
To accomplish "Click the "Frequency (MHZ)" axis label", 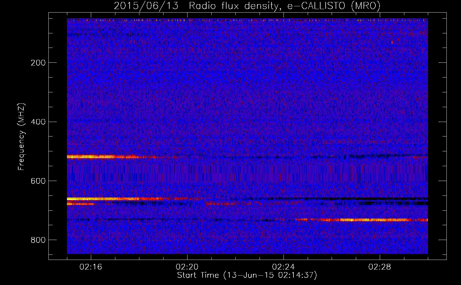I will click(x=21, y=137).
